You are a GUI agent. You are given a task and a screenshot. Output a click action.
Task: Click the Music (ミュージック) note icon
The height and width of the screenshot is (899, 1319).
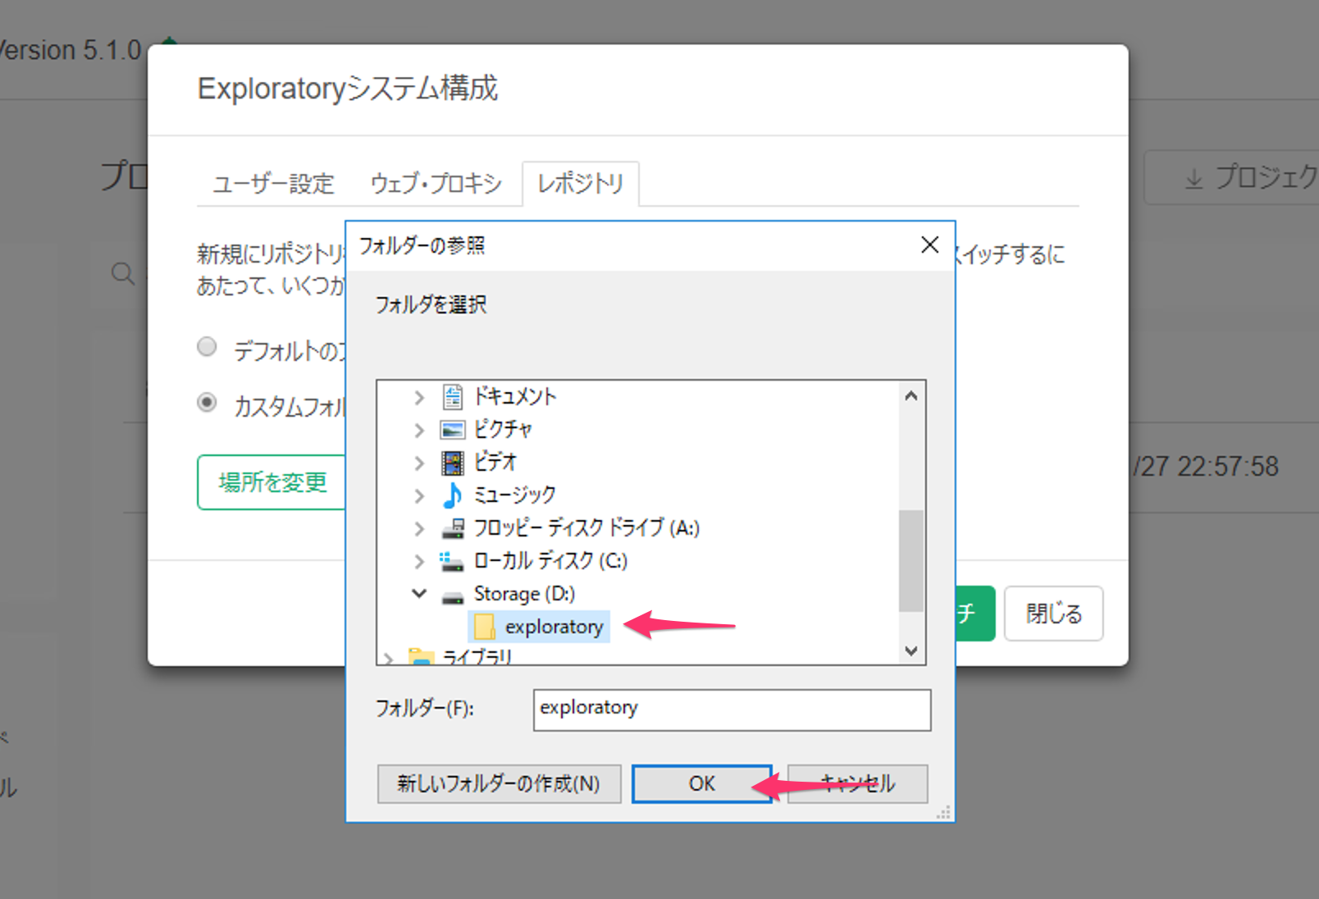[452, 495]
